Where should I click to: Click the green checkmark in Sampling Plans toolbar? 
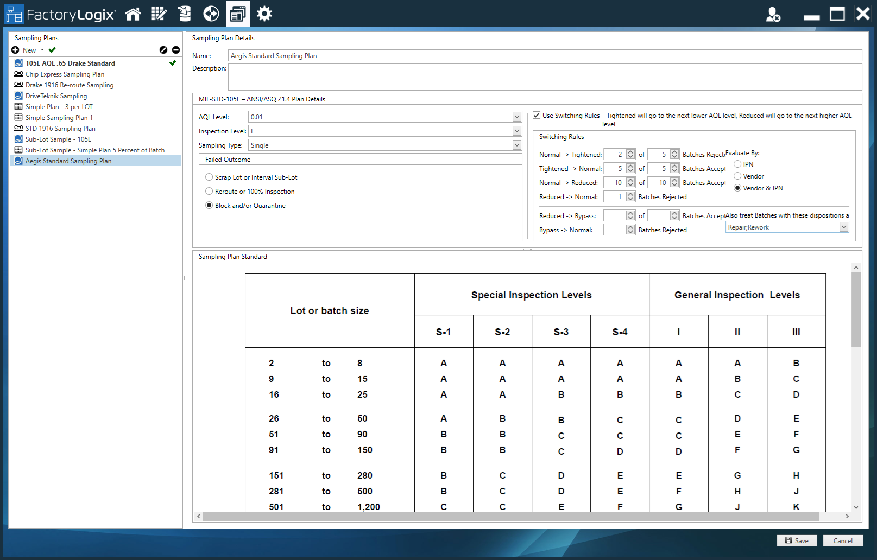click(52, 50)
